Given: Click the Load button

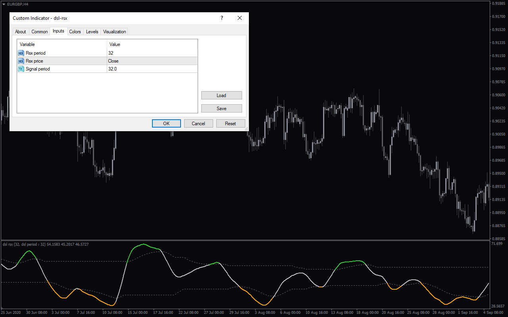Looking at the screenshot, I should [x=221, y=95].
